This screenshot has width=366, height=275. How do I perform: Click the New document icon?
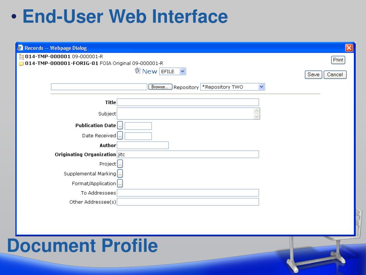138,71
